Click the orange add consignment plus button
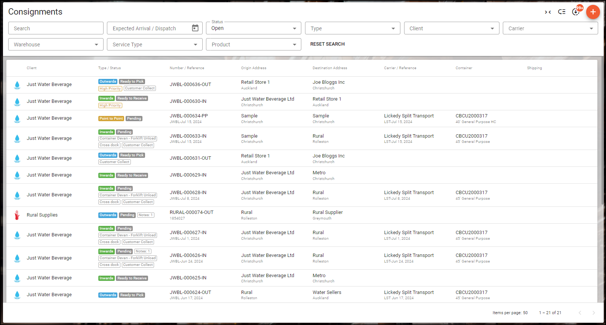 point(593,12)
